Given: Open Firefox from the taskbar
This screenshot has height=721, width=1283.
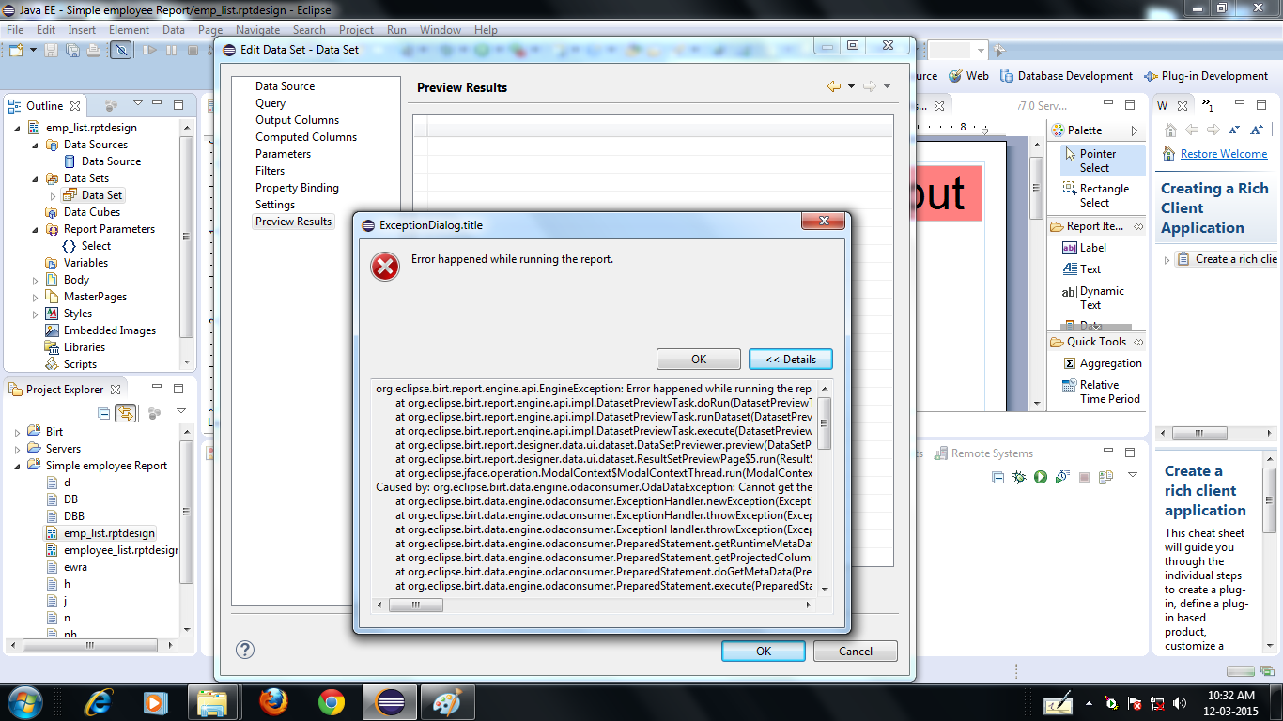Looking at the screenshot, I should click(x=273, y=701).
